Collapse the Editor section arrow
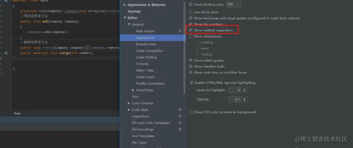This screenshot has width=353, height=148. 125,18
